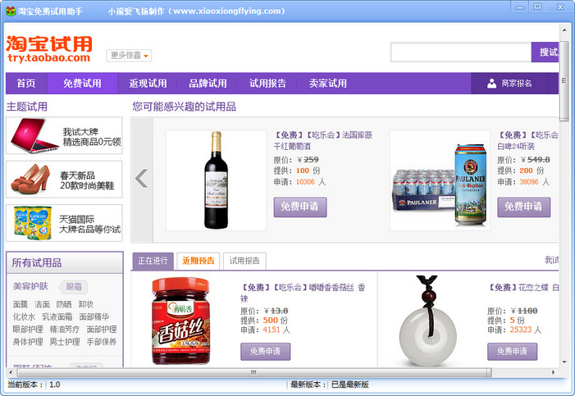Open 品牌试用 navigation item
This screenshot has width=575, height=396.
coord(208,84)
